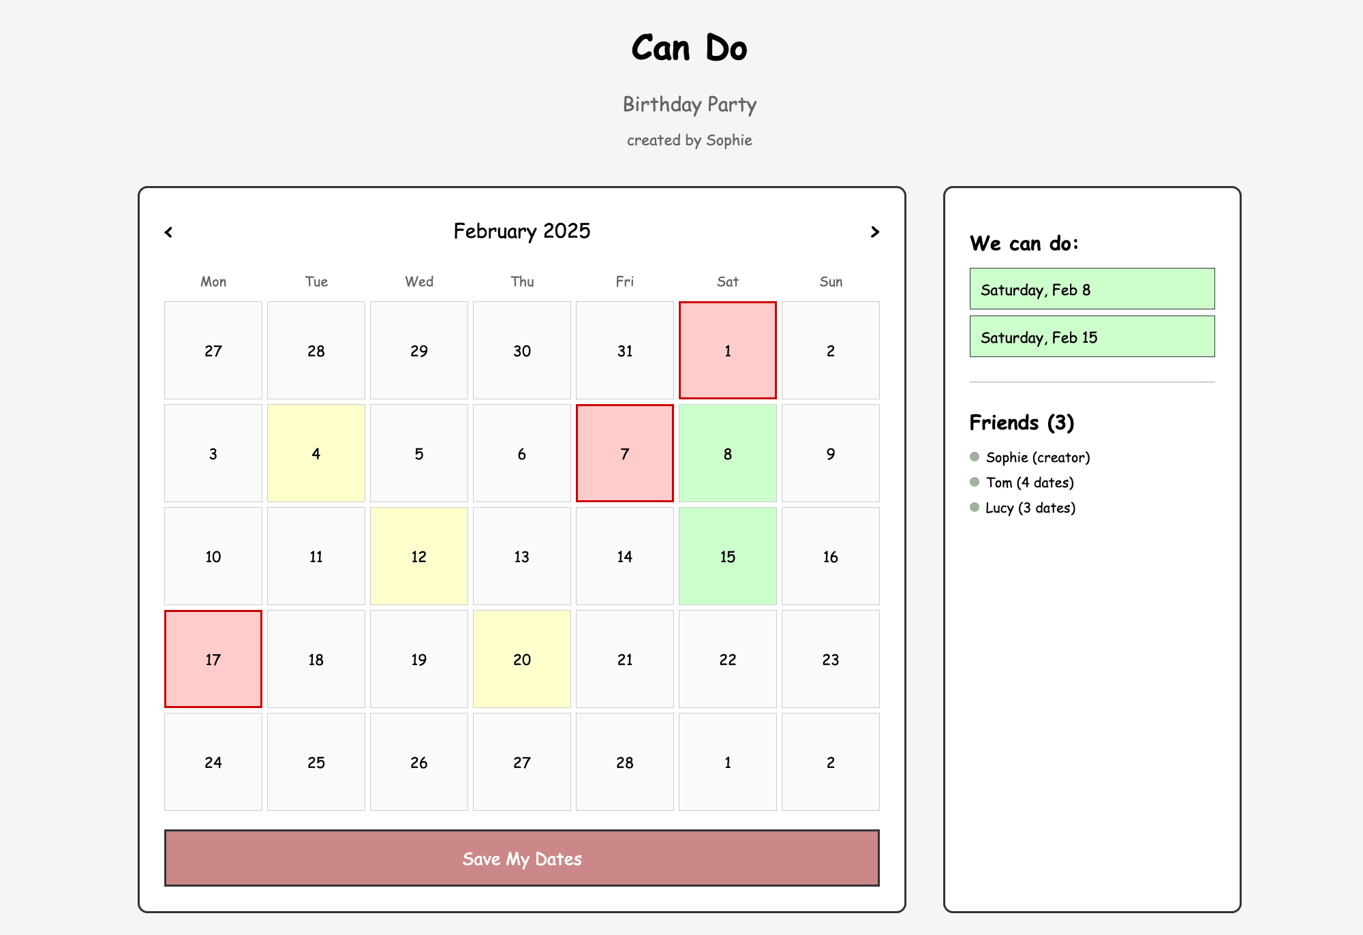Select the green Saturday 15 cell

pyautogui.click(x=727, y=556)
